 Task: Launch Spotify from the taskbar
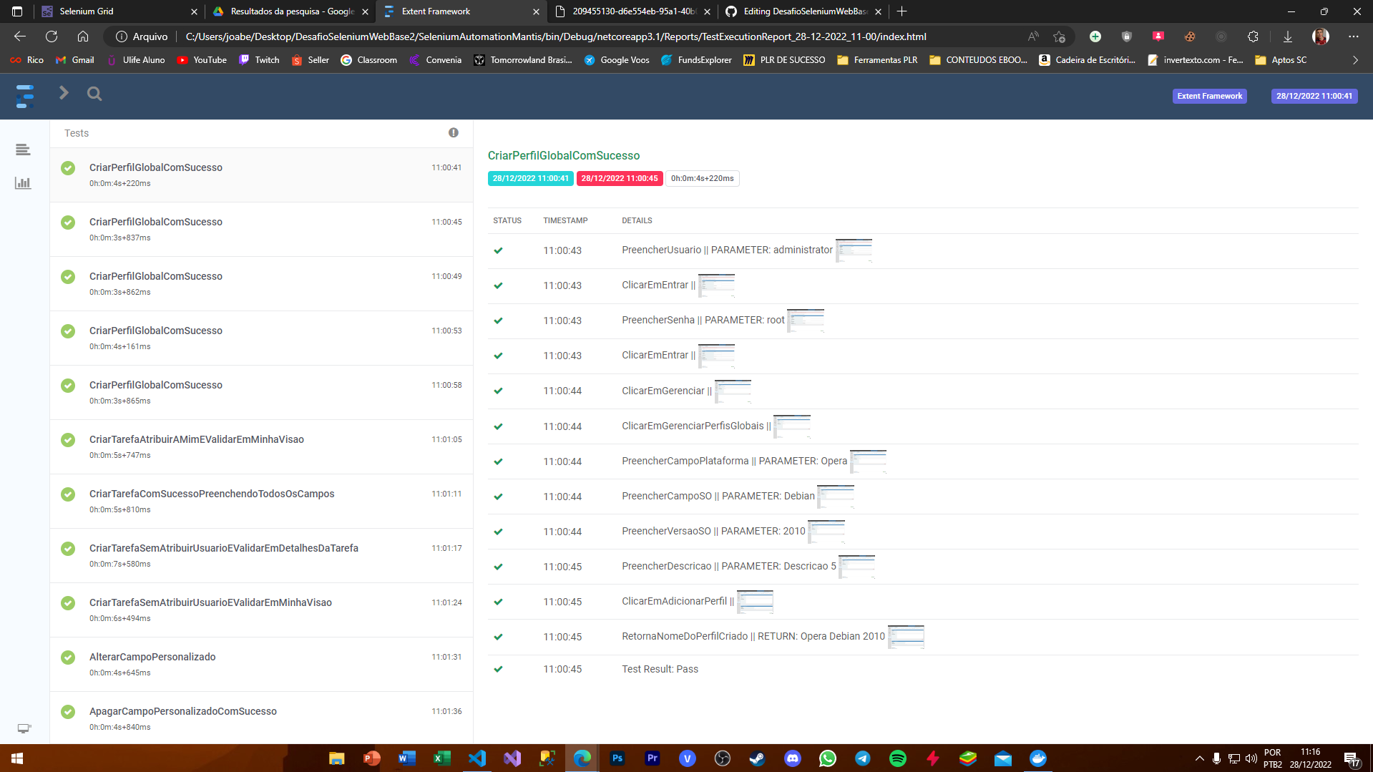pos(897,758)
